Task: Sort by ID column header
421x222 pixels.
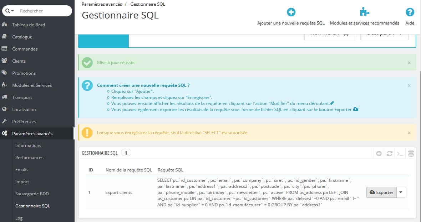Action: coord(91,170)
